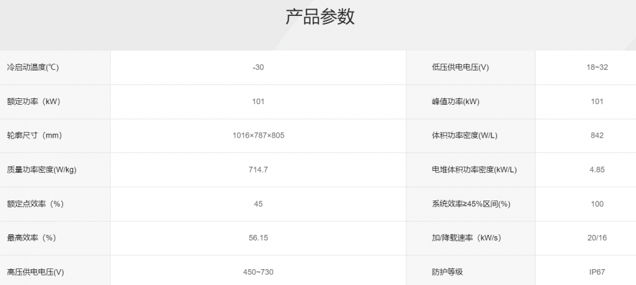
Task: Click the -30 cold start value
Action: (258, 68)
